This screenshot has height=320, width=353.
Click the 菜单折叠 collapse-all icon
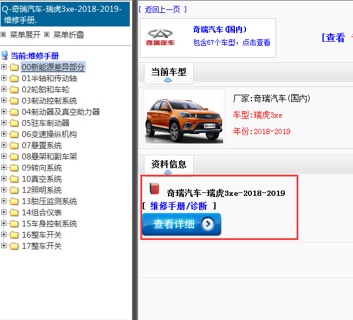pyautogui.click(x=47, y=35)
